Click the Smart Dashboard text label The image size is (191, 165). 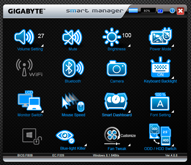(x=117, y=115)
